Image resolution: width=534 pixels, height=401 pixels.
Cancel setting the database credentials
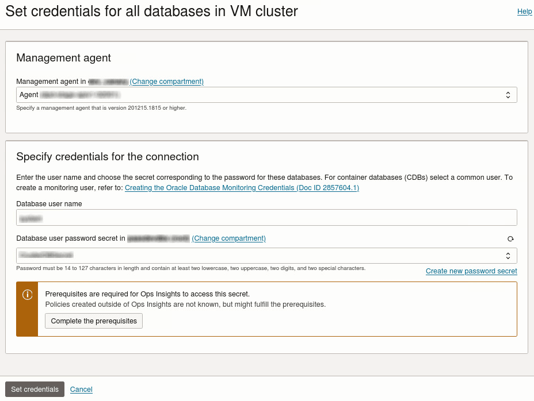[81, 389]
